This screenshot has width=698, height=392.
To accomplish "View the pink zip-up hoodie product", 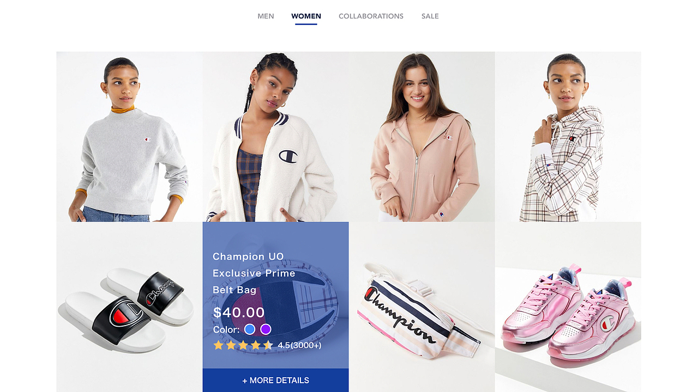I will pos(422,137).
